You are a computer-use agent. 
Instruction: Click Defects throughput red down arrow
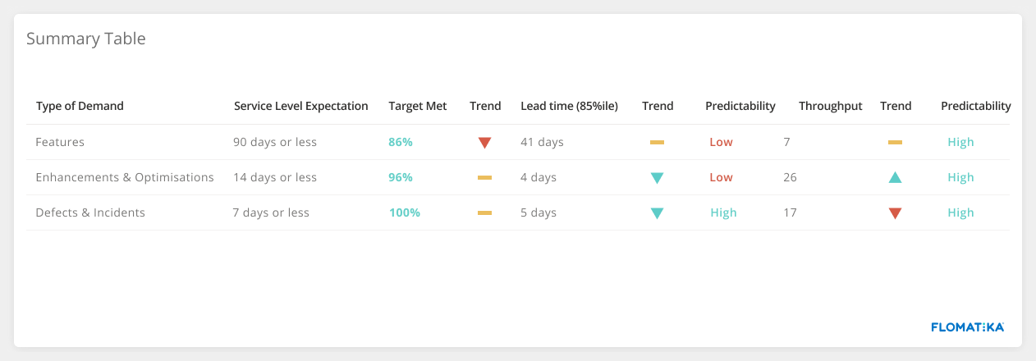895,213
